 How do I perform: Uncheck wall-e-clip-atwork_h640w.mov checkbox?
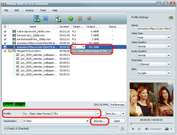(x=5, y=32)
